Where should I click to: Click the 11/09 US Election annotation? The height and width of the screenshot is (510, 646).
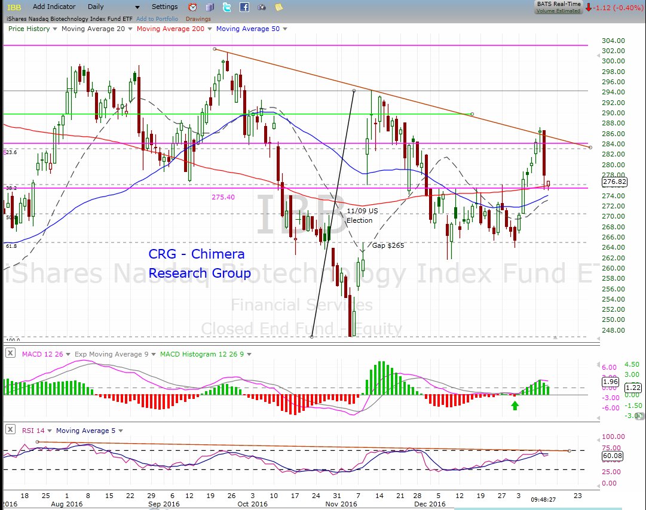point(362,215)
